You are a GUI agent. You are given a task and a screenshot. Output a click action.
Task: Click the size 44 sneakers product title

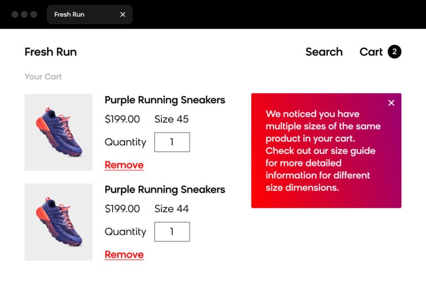(x=165, y=190)
